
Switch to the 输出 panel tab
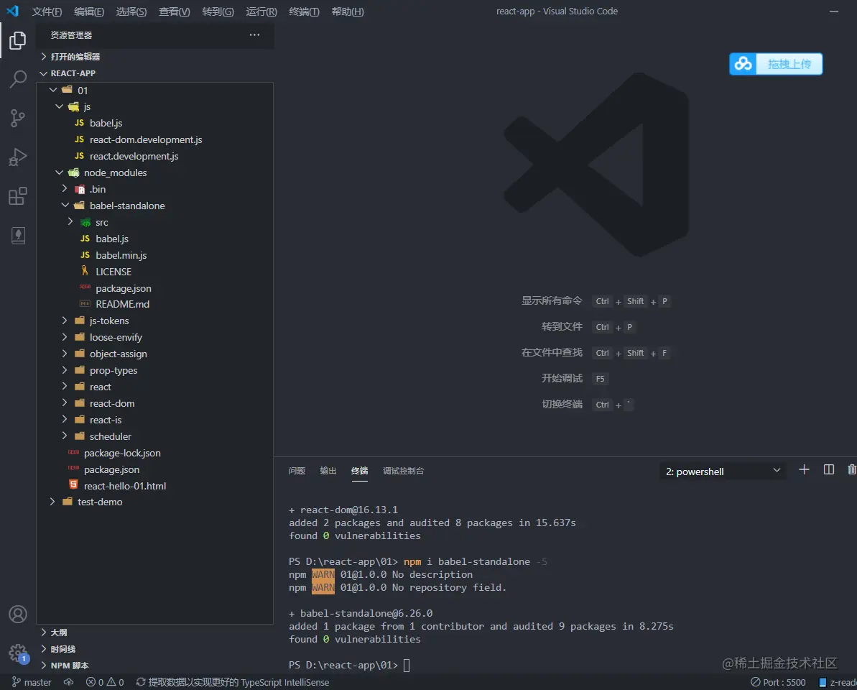328,471
